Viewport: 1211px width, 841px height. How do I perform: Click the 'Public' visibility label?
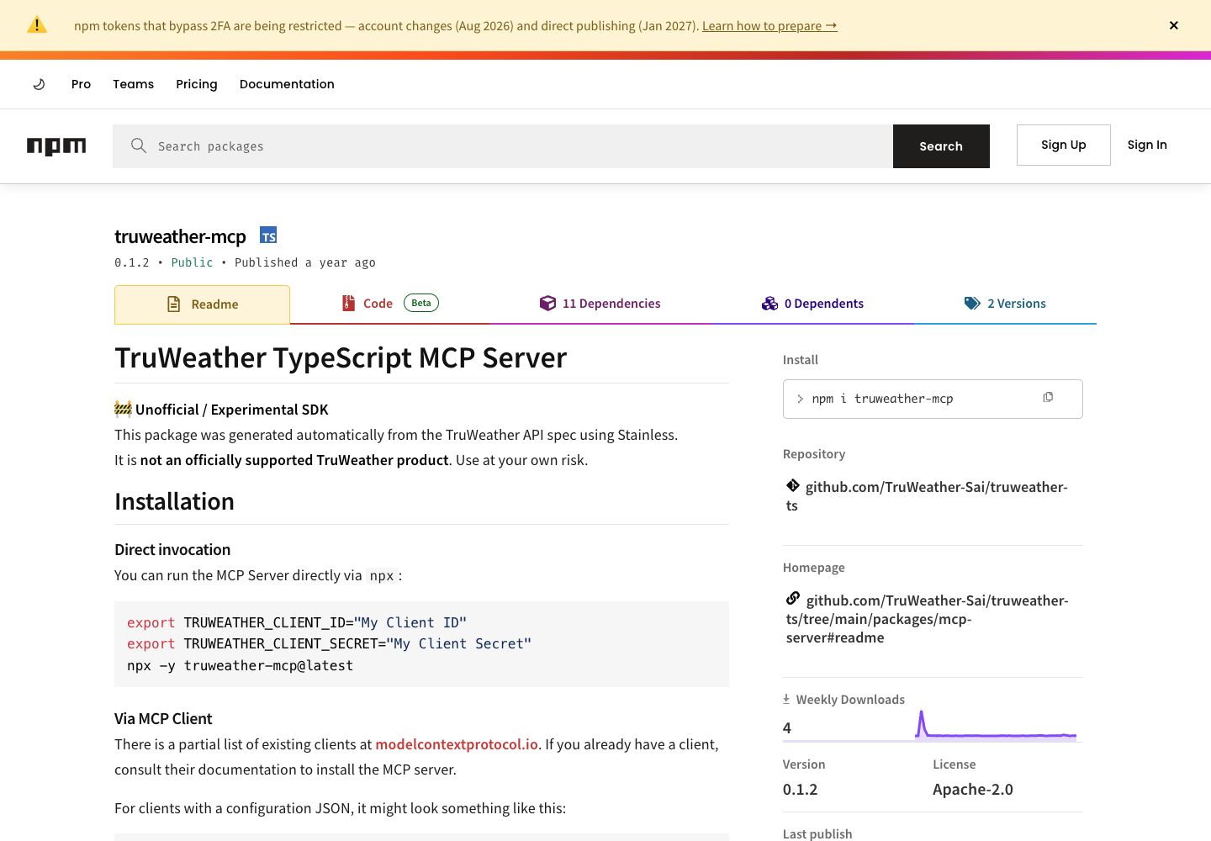pyautogui.click(x=192, y=262)
